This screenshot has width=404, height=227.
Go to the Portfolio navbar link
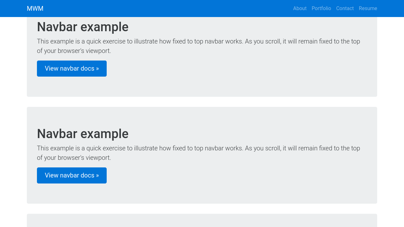321,9
